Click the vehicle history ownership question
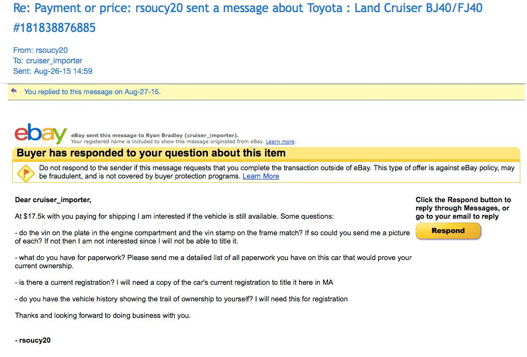Screen dimensions: 527x357 point(181,299)
